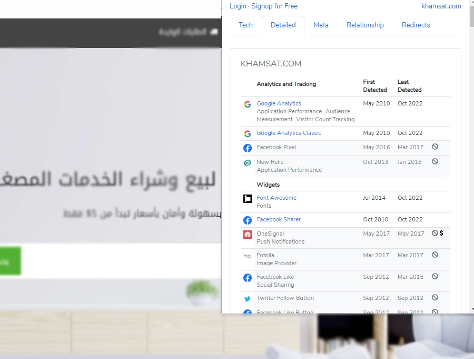Click the OneSignal logo icon
This screenshot has height=359, width=474.
[248, 235]
